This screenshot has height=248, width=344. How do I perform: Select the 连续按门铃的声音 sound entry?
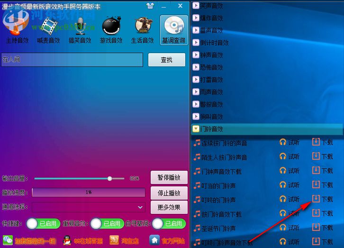coord(220,143)
